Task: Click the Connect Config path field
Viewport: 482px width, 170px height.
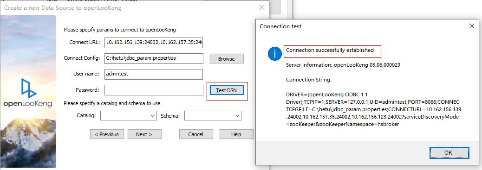Action: click(x=154, y=58)
